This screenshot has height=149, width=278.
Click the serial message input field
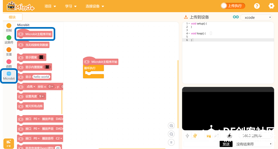201,144
